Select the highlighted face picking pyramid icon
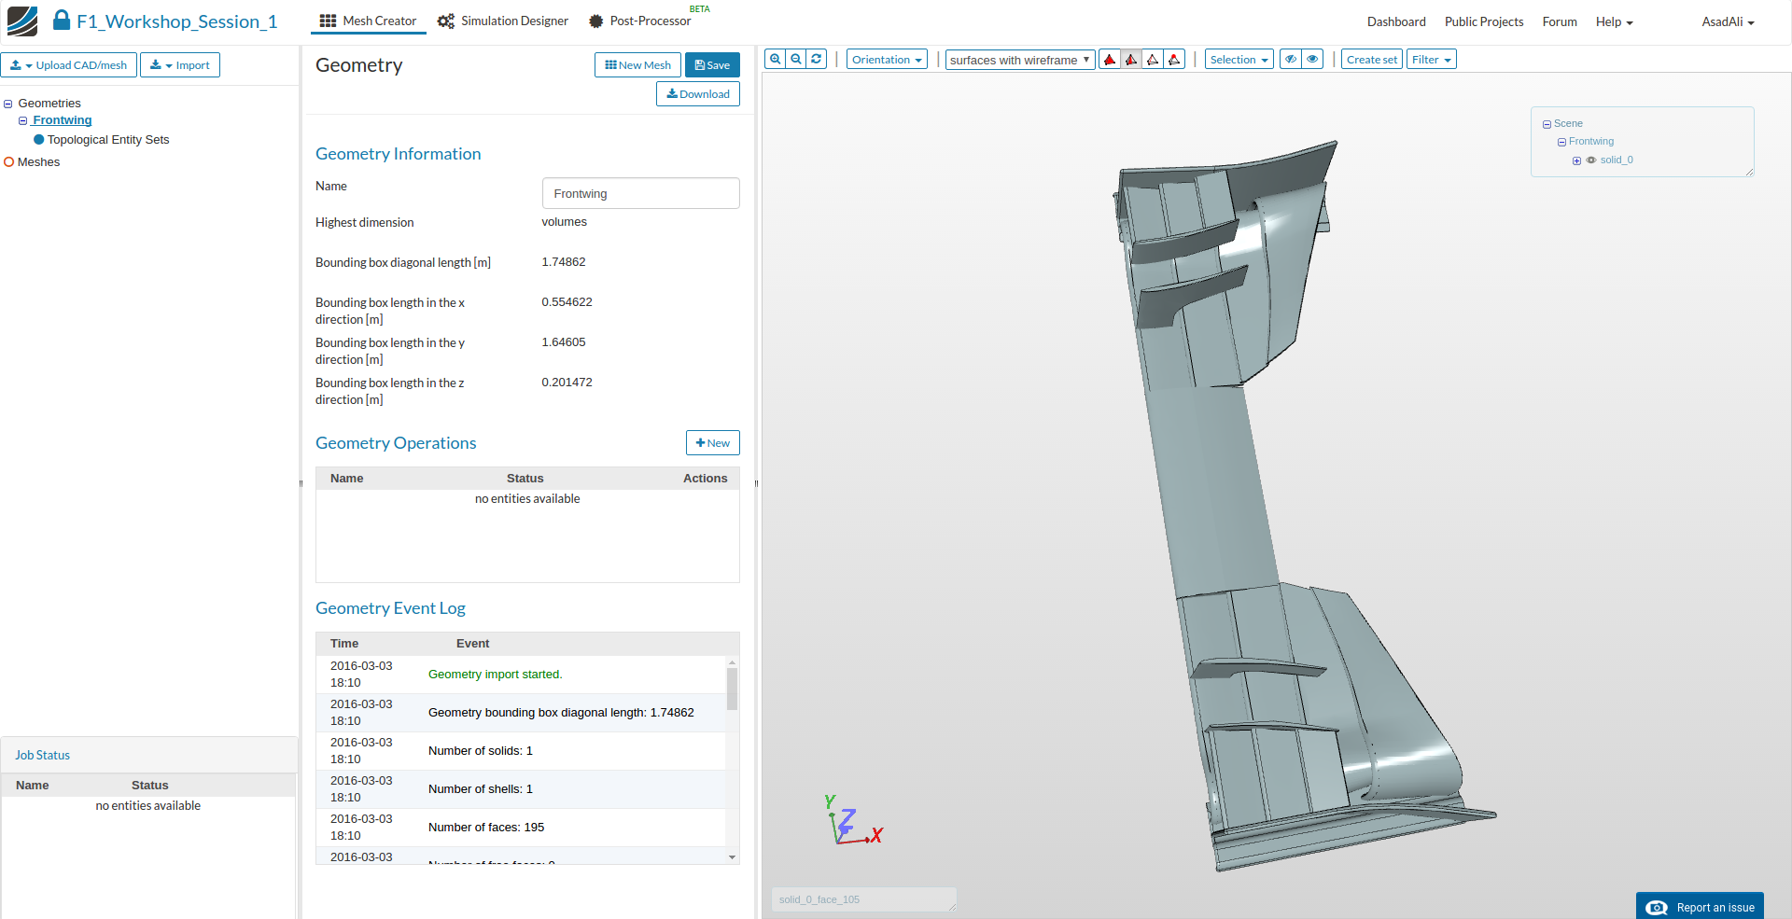Screen dimensions: 1792x919 1131,60
